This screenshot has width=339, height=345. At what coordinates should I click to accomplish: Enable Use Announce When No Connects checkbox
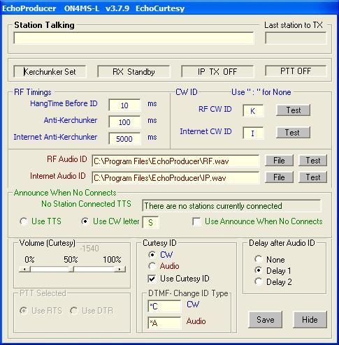click(196, 221)
